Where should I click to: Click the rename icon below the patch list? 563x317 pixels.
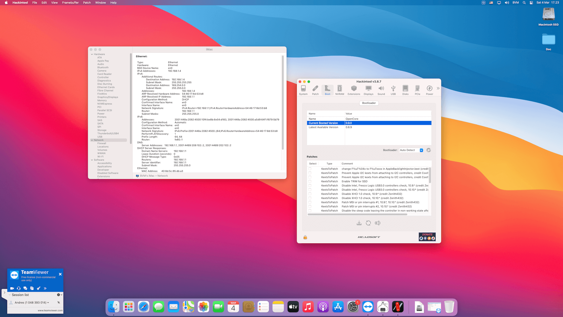tap(378, 223)
